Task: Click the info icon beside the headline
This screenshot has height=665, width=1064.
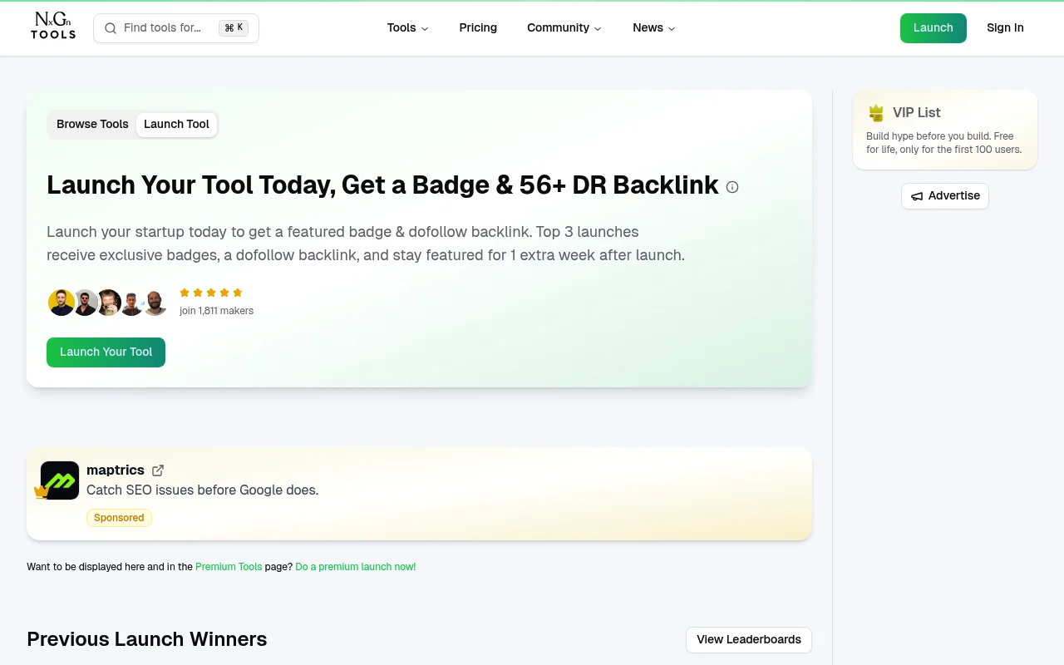Action: pyautogui.click(x=732, y=187)
